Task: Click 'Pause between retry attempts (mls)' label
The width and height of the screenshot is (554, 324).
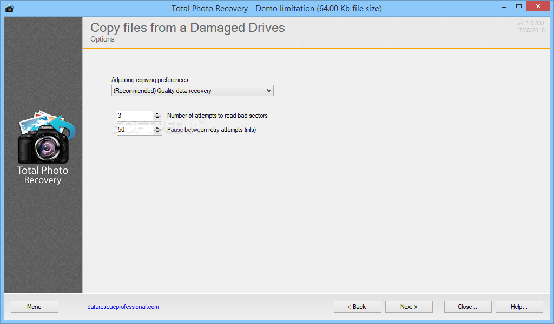Action: click(212, 130)
